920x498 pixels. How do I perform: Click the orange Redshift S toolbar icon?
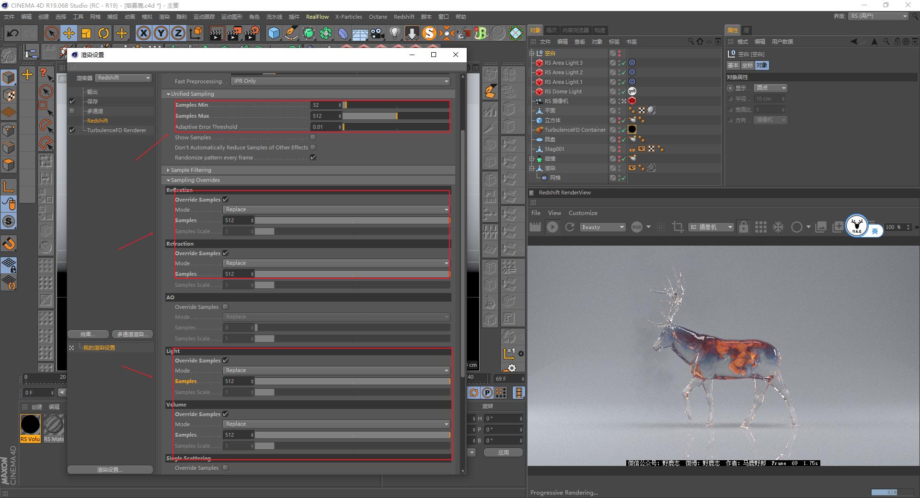(430, 33)
